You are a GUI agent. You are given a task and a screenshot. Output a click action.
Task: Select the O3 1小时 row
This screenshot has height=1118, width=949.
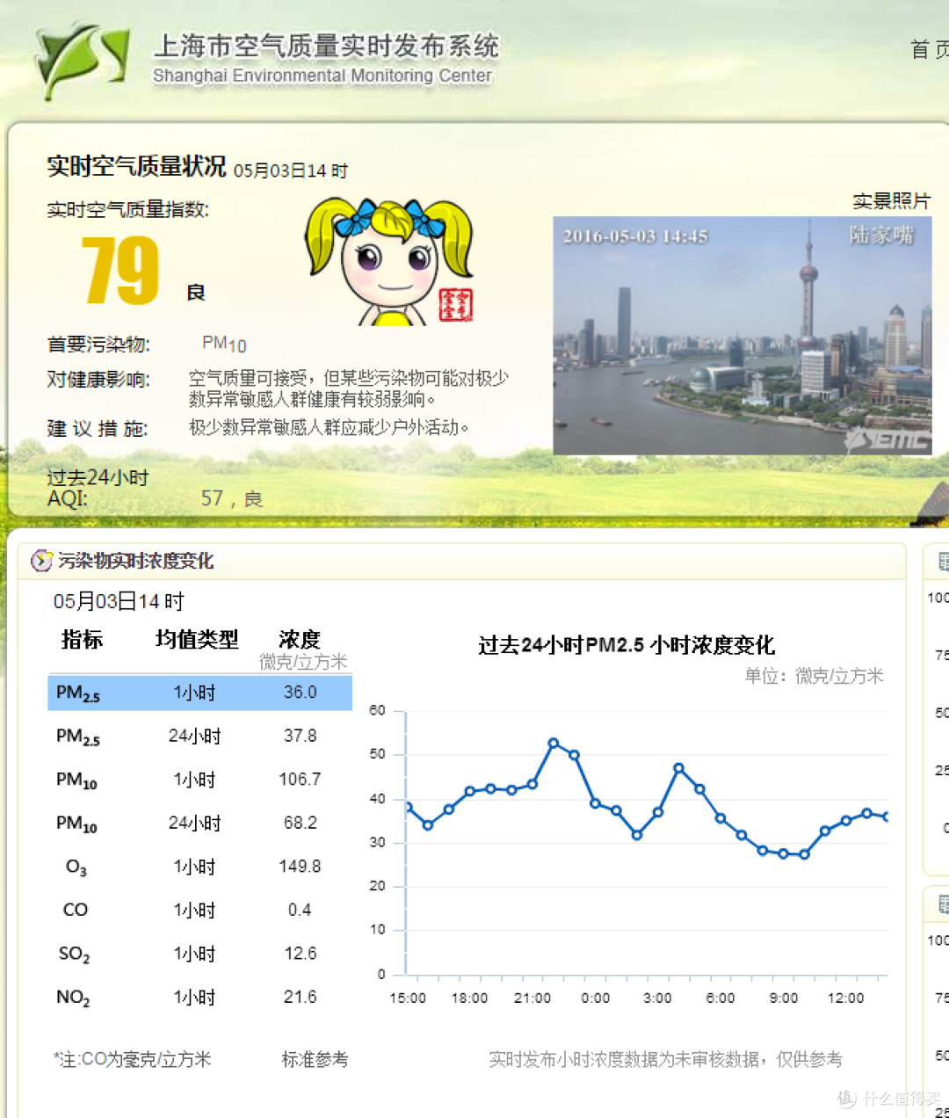click(x=199, y=867)
